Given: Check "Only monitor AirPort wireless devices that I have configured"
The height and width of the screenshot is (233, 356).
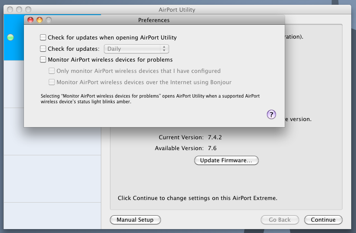Looking at the screenshot, I should (x=52, y=71).
